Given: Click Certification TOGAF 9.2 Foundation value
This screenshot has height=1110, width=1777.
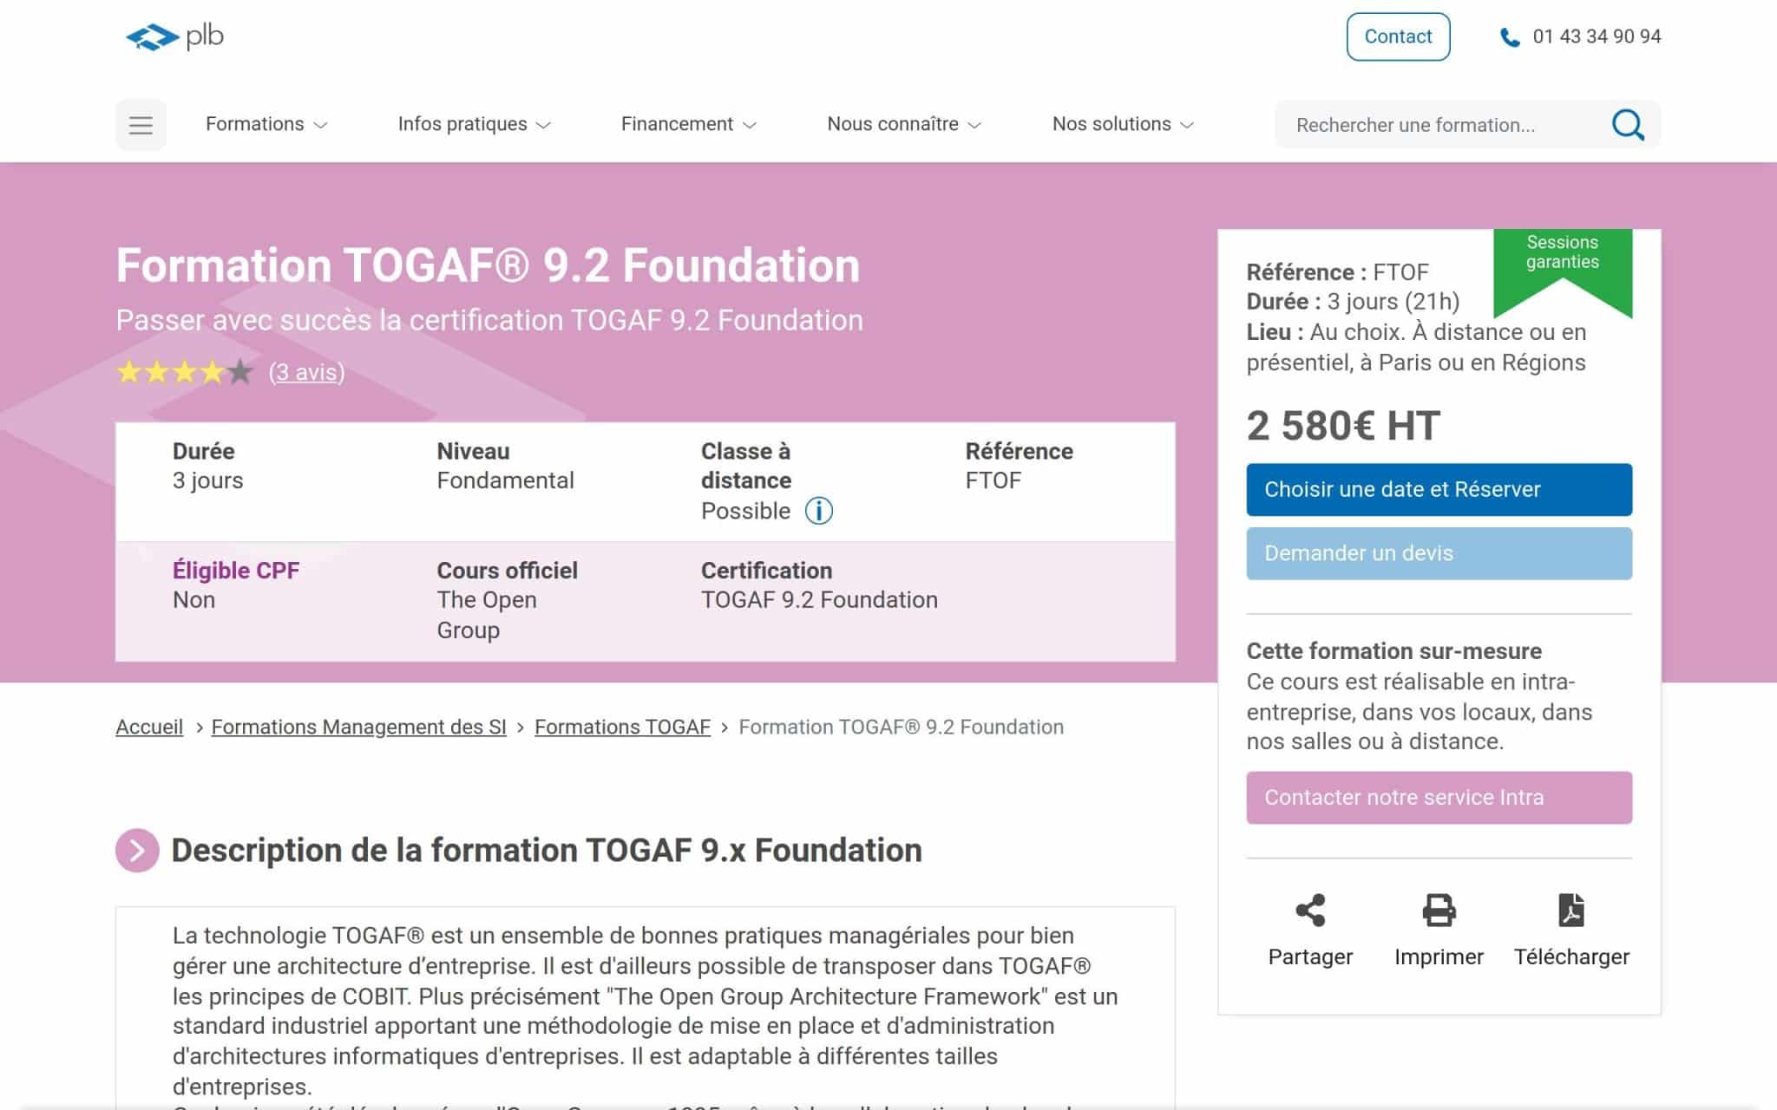Looking at the screenshot, I should [819, 600].
